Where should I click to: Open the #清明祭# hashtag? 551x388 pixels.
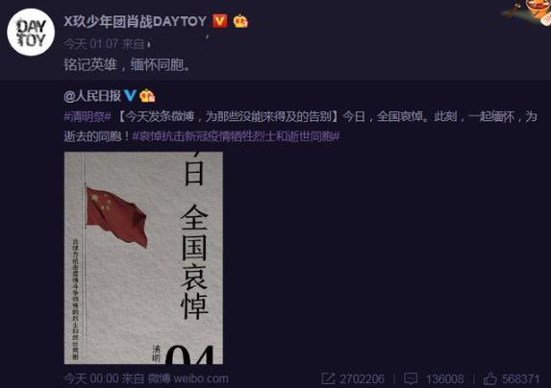[x=88, y=116]
